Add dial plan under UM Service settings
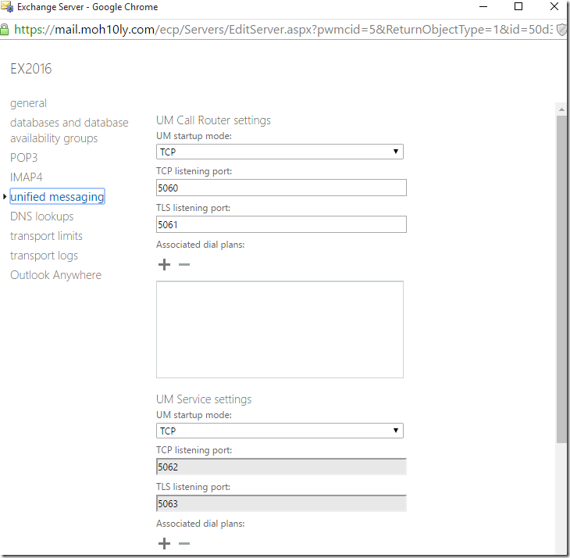 [164, 543]
